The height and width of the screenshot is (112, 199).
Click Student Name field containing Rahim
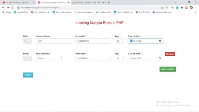(53, 58)
